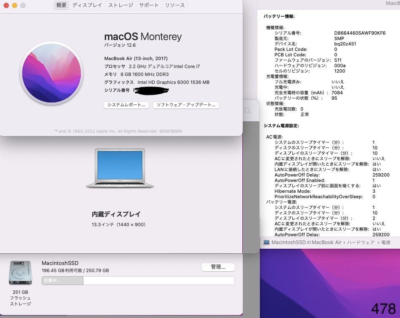Select the 概要 tab

pos(60,5)
